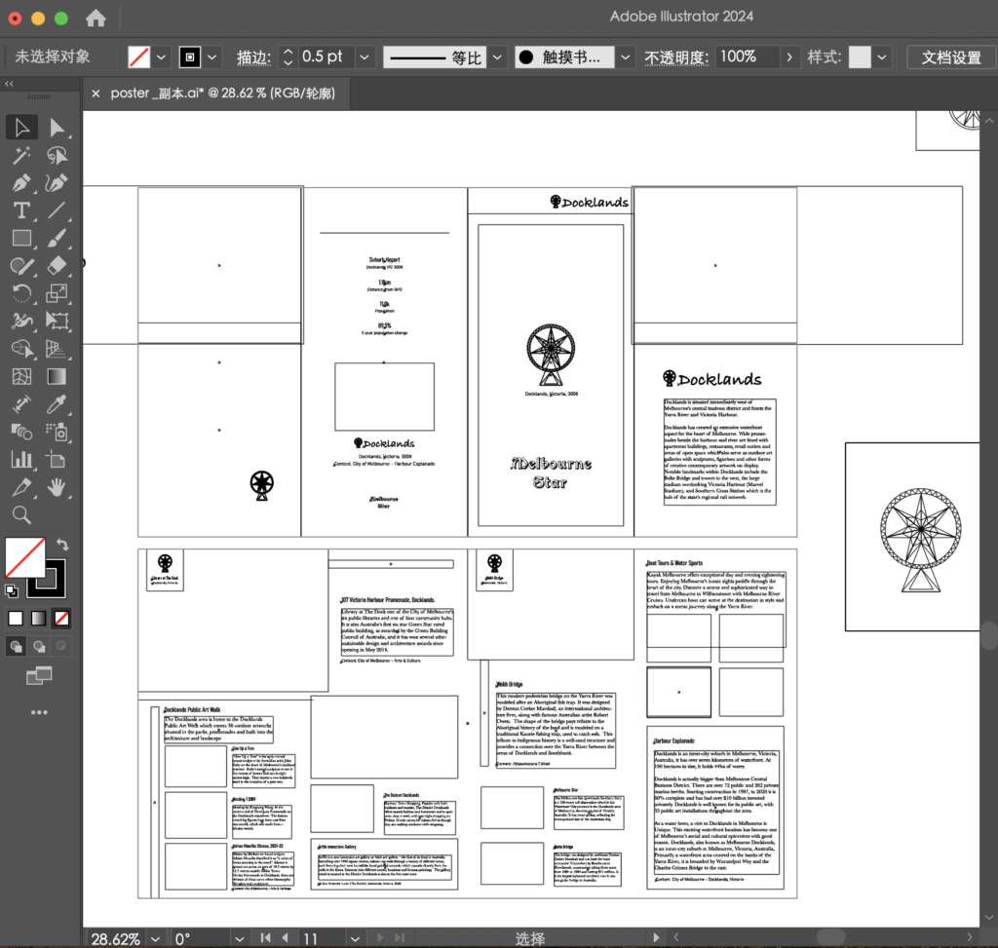Open the Home screen
The width and height of the screenshot is (998, 948).
pos(96,18)
